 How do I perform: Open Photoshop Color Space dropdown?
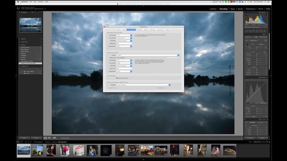click(124, 38)
